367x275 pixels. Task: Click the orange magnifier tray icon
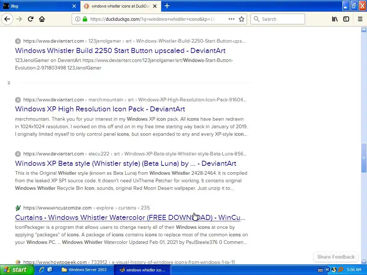click(340, 270)
